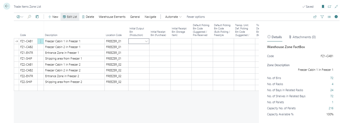Image resolution: width=344 pixels, height=123 pixels.
Task: Switch to the Attachments (0) tab
Action: [x=302, y=37]
